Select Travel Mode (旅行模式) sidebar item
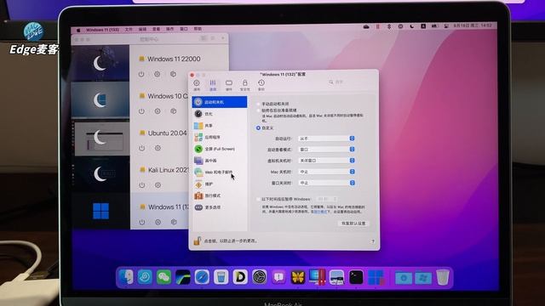Screen dimensions: 545x306 (x=220, y=195)
